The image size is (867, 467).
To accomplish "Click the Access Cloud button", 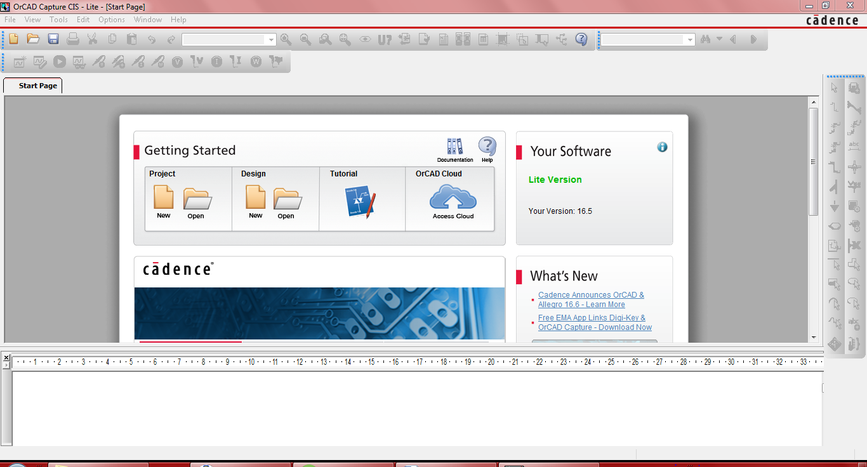I will tap(453, 201).
